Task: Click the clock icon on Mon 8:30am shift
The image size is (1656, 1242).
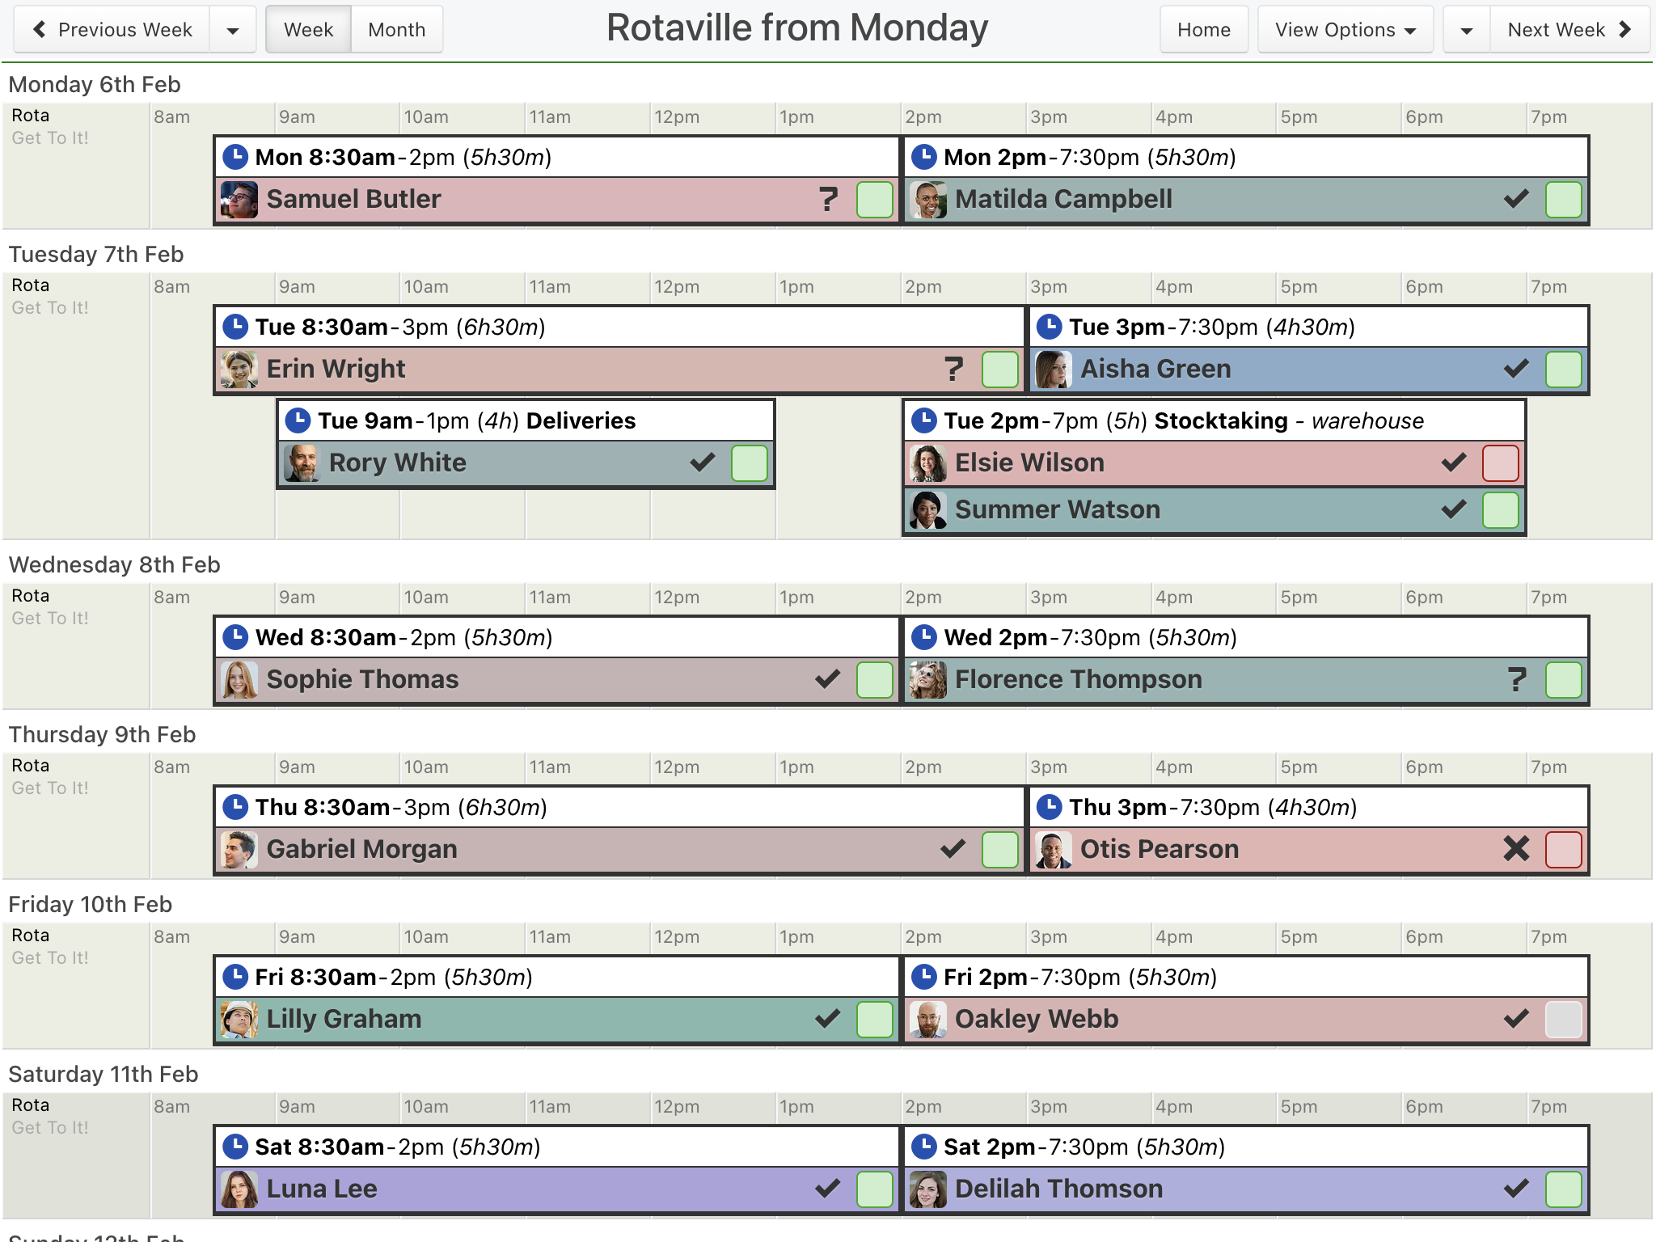Action: pyautogui.click(x=235, y=157)
